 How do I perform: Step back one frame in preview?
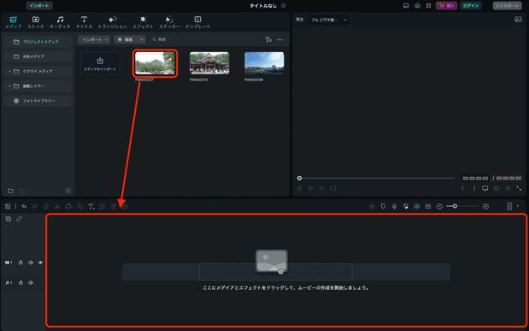click(x=299, y=188)
